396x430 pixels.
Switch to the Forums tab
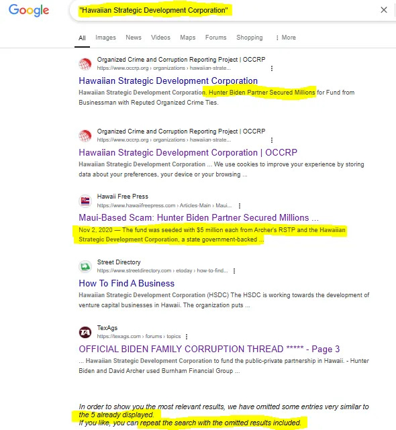point(215,38)
